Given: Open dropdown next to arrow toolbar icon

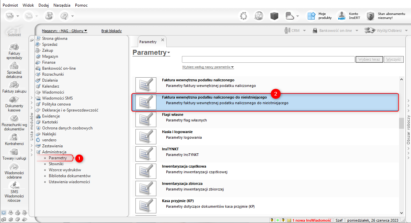Looking at the screenshot, I should click(18, 16).
